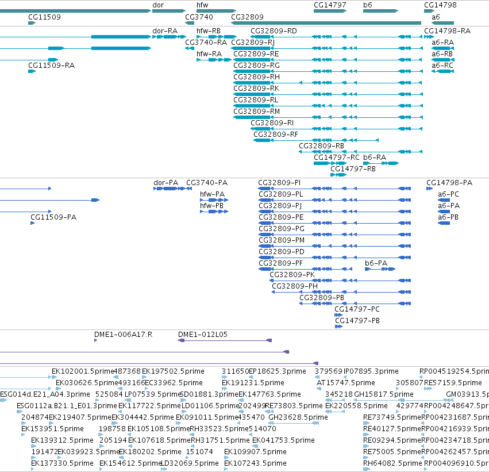Select the CG32809-PH protein label

coord(295,286)
